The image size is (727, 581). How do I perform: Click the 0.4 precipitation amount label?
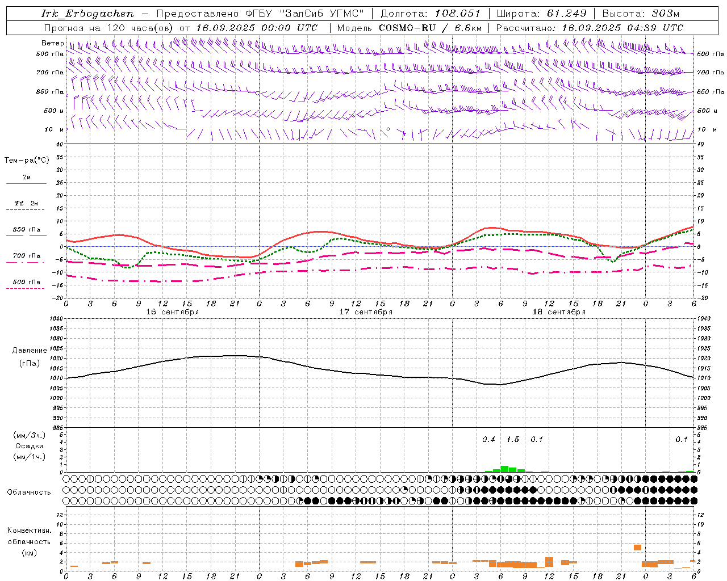pyautogui.click(x=488, y=440)
